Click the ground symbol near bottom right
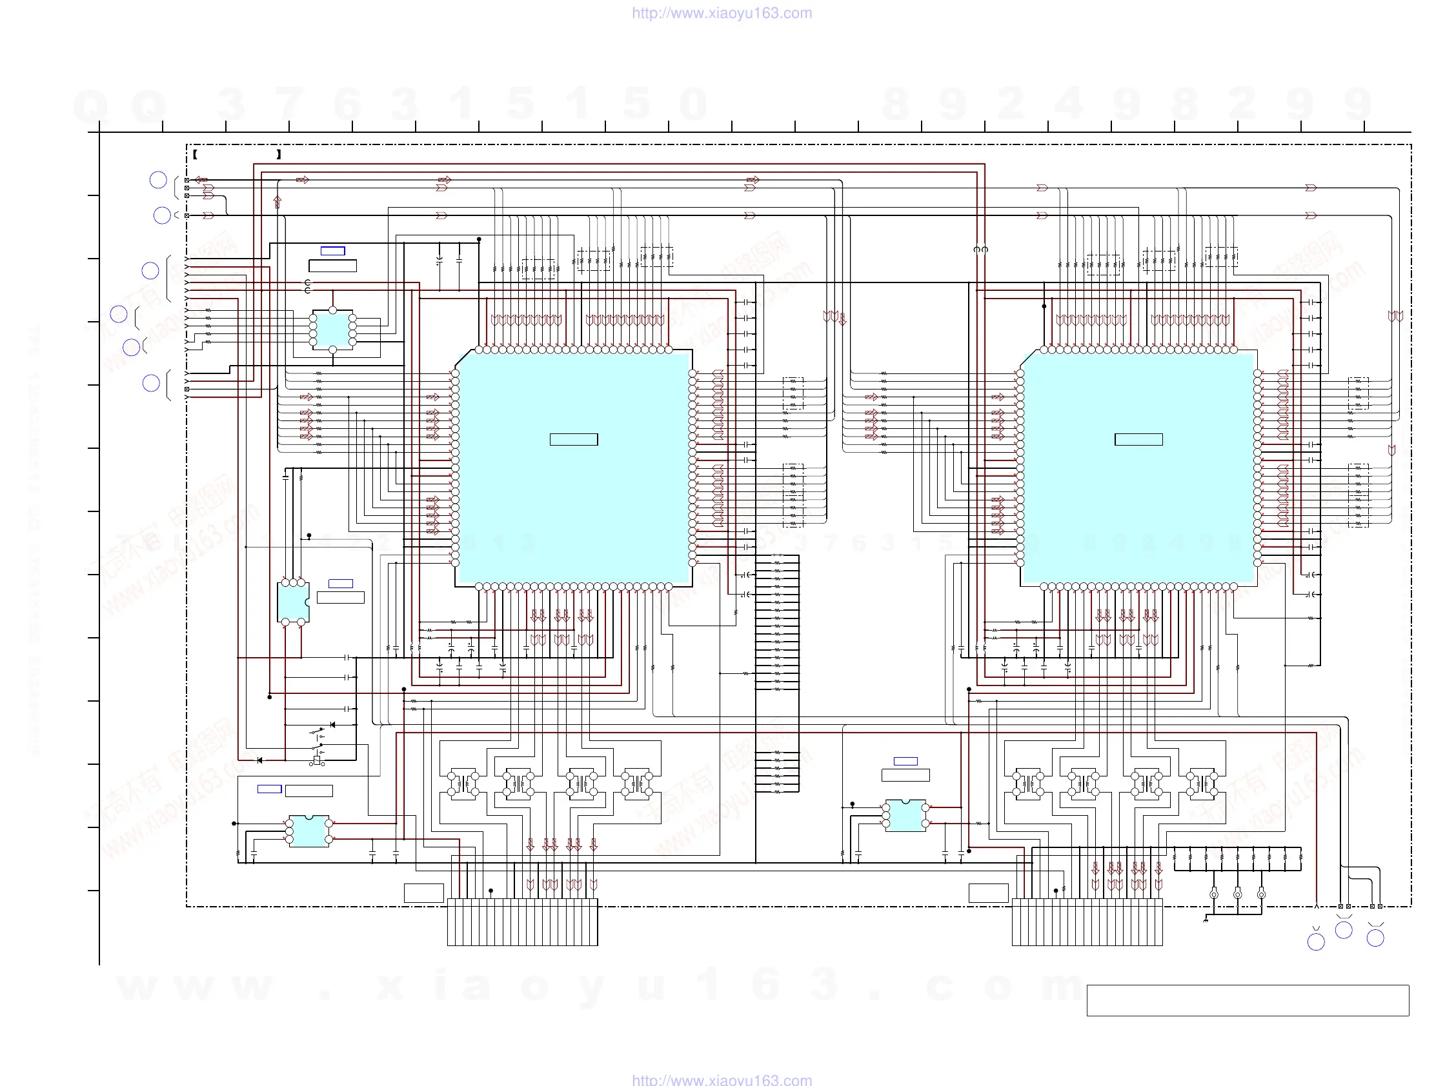The image size is (1445, 1086). tap(1206, 920)
